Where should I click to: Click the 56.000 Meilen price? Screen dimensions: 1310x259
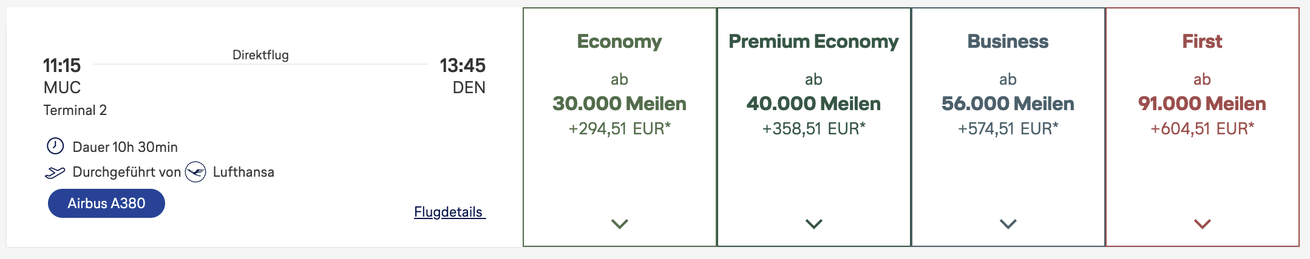point(1008,104)
